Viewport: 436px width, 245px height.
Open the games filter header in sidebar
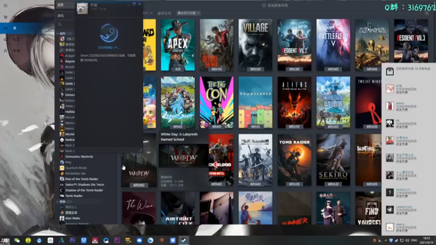(60, 16)
